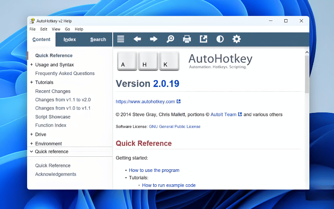Close the AutoHotkey v2 Help window
The image size is (334, 209).
point(301,21)
